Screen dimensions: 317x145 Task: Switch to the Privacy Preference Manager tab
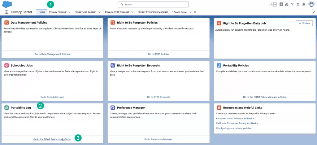[153, 12]
